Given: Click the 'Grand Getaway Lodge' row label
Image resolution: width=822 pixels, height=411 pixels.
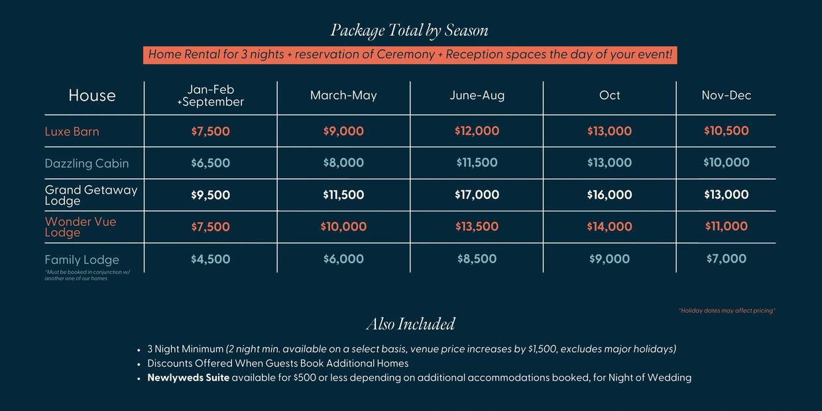Looking at the screenshot, I should click(x=91, y=195).
